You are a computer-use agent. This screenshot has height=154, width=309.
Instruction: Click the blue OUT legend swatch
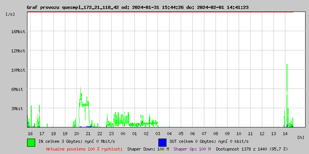pyautogui.click(x=162, y=142)
